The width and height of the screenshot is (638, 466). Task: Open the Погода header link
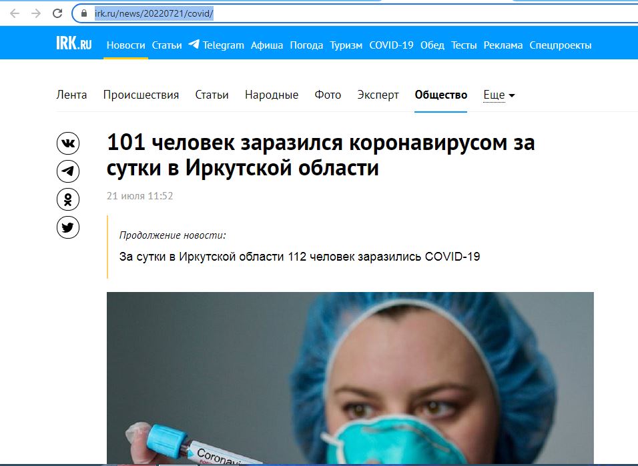(x=306, y=45)
